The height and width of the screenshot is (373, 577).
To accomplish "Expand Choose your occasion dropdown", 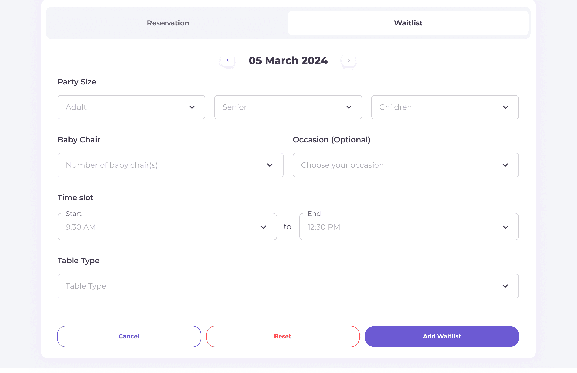I will coord(397,165).
